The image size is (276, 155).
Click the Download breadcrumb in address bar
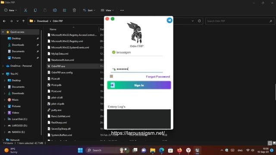(x=43, y=21)
